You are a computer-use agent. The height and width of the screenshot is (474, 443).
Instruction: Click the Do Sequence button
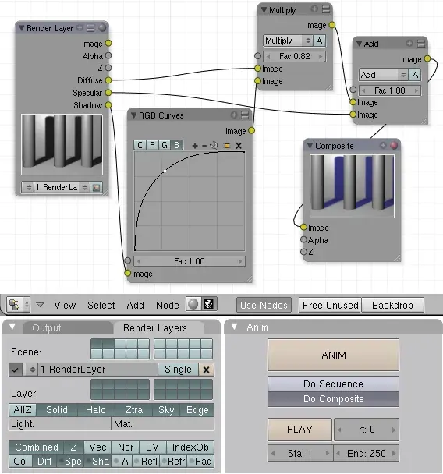[x=333, y=384]
